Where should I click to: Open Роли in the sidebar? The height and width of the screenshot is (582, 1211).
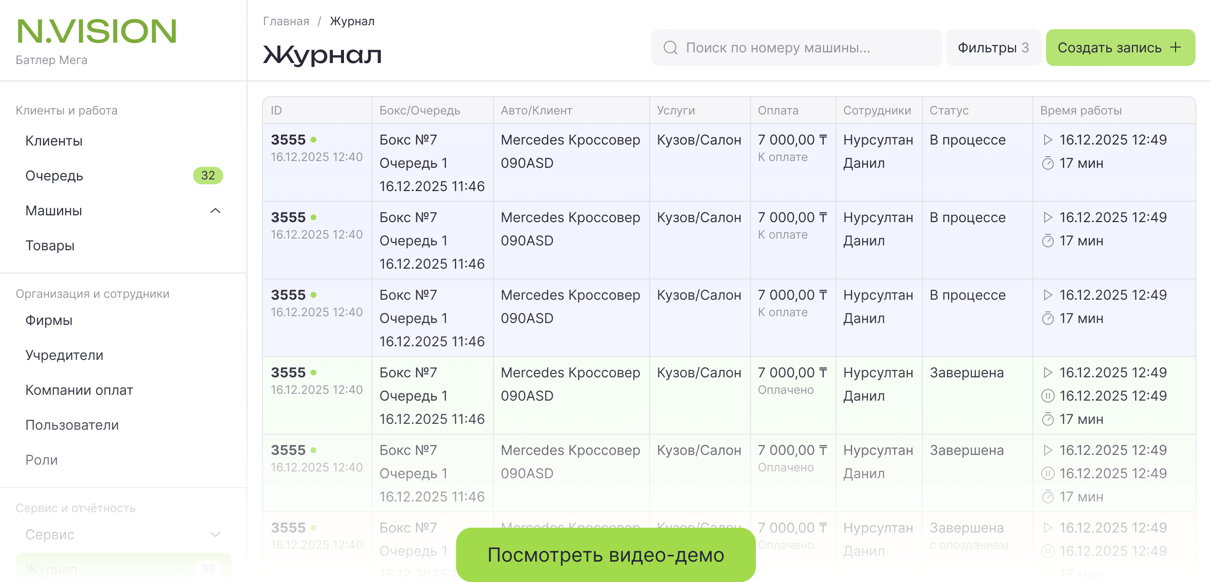pyautogui.click(x=42, y=460)
